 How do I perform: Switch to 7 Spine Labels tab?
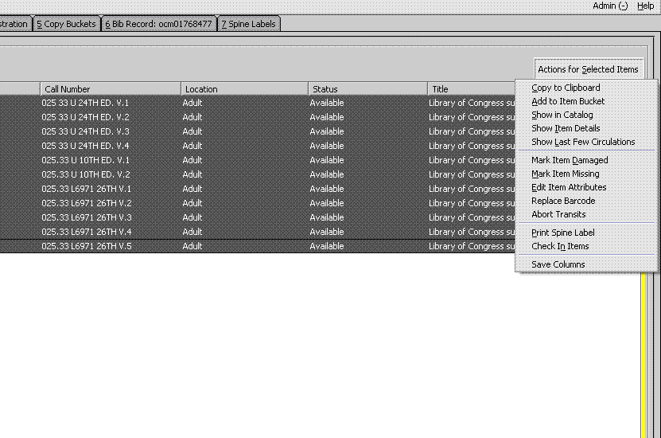click(x=248, y=24)
